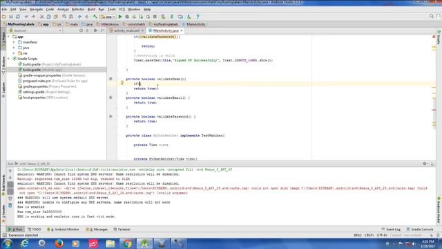
Task: Click the Find magnifier toolbar icon
Action: click(x=64, y=17)
